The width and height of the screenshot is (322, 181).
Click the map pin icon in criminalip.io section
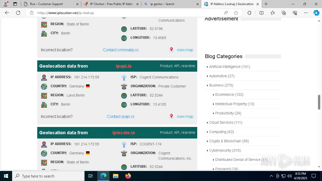pos(171,50)
